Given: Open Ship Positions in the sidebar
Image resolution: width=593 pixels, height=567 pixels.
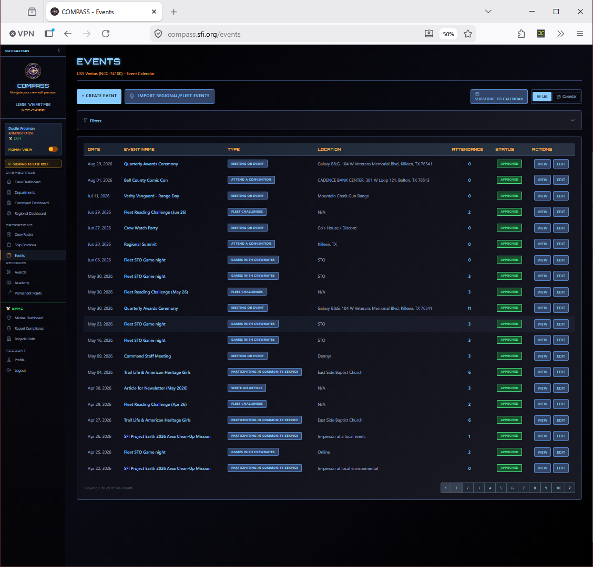Looking at the screenshot, I should coord(25,245).
